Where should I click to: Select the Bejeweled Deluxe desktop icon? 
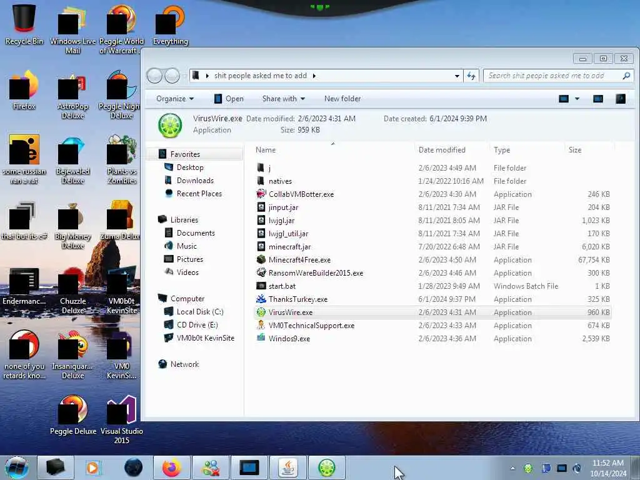tap(72, 160)
